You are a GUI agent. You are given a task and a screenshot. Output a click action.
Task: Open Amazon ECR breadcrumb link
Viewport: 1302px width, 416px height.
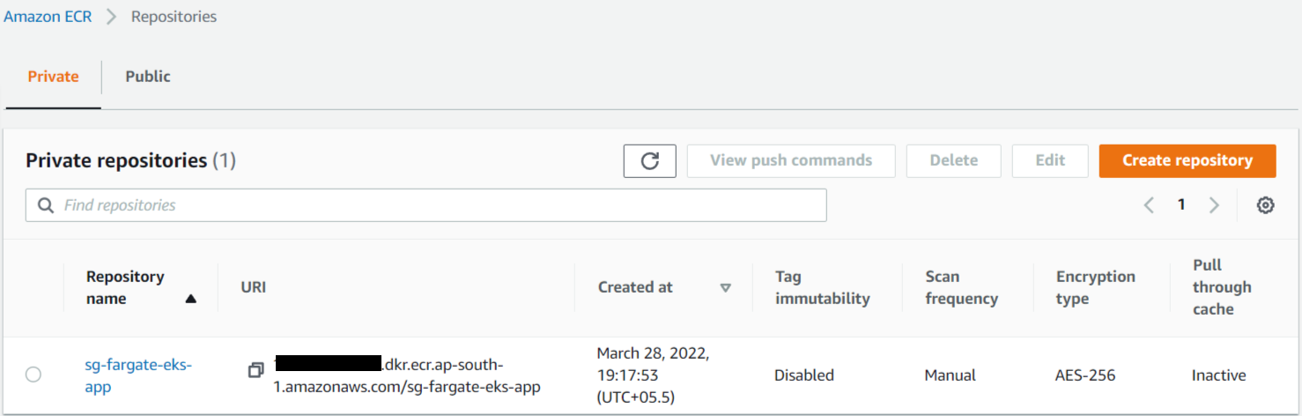[x=48, y=17]
